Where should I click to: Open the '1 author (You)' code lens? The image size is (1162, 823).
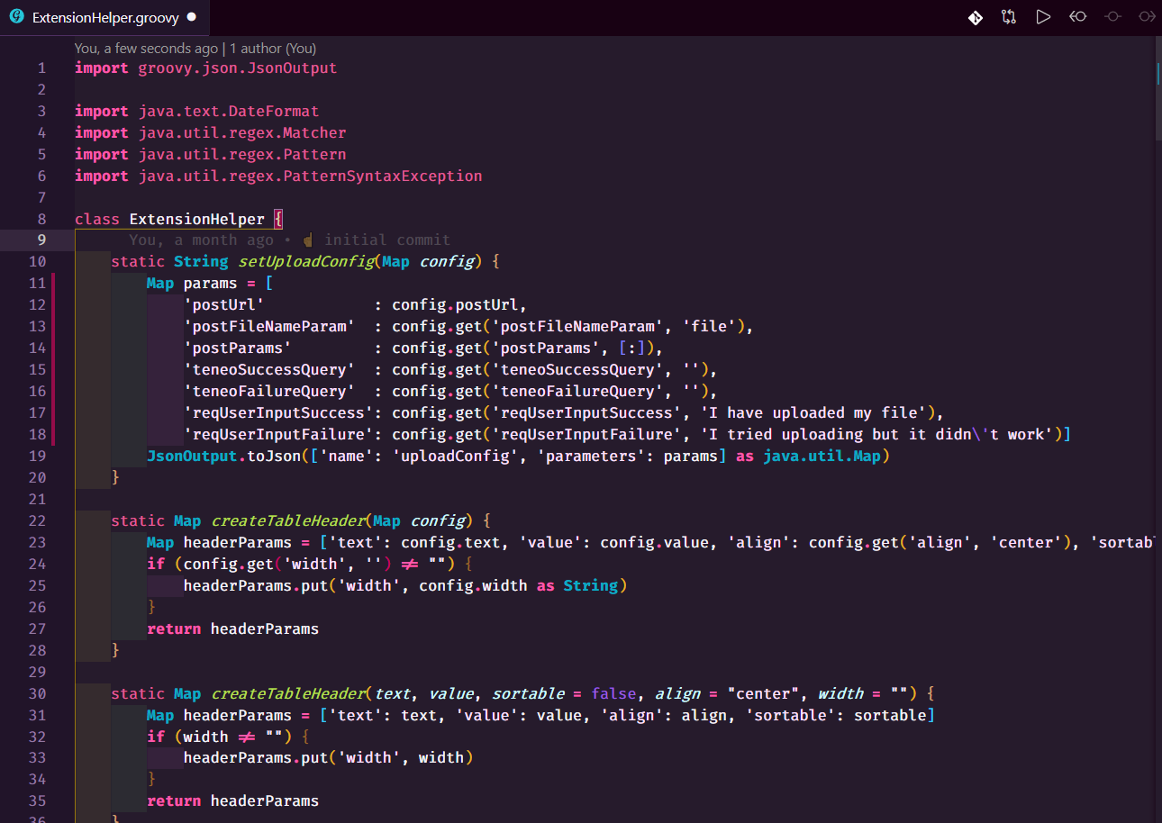(273, 49)
